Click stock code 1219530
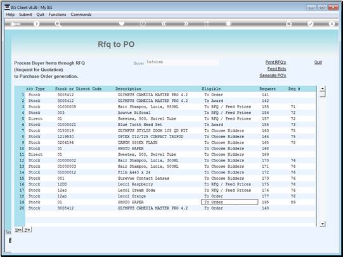 (x=66, y=137)
